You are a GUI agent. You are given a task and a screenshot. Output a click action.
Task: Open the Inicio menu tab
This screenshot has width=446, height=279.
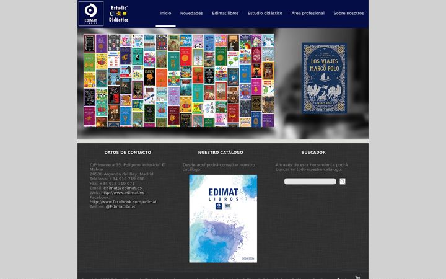coord(165,13)
